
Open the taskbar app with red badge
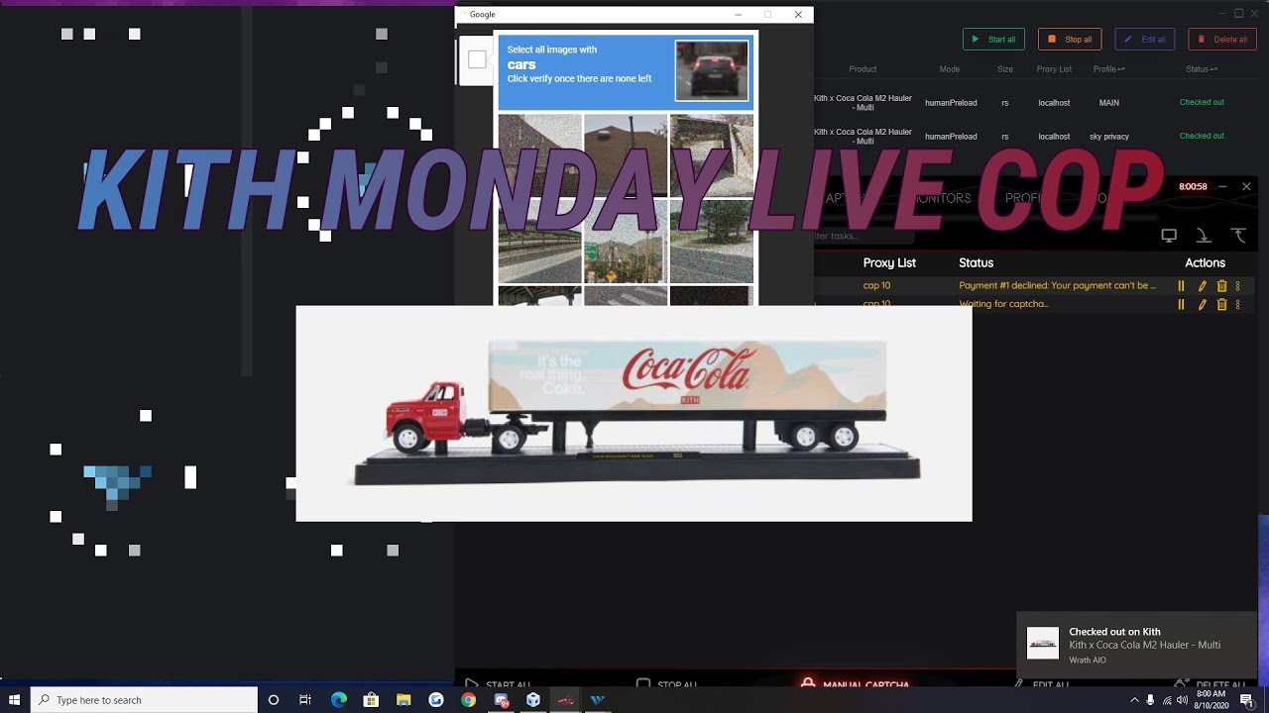pos(501,700)
